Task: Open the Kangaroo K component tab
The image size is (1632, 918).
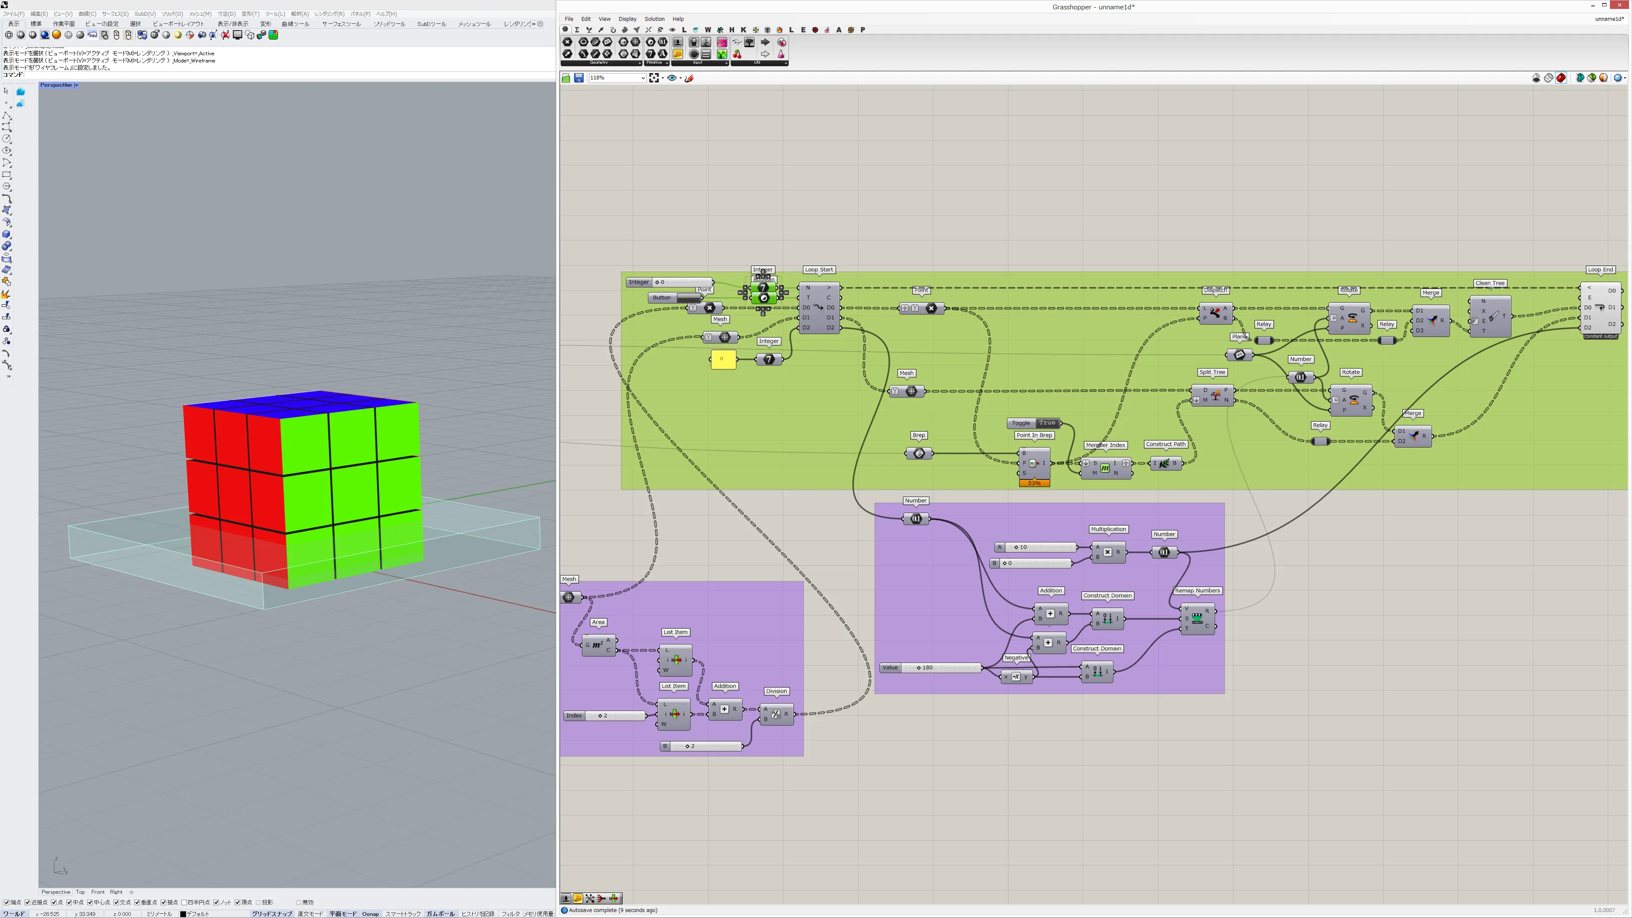Action: [744, 30]
